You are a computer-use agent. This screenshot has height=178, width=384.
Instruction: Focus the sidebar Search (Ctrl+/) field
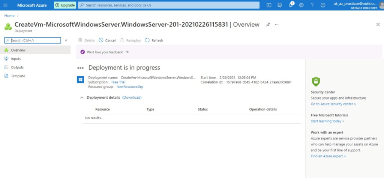coord(33,40)
